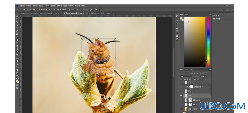The image size is (248, 113).
Task: Select the Eyedropper tool
Action: [x=17, y=31]
